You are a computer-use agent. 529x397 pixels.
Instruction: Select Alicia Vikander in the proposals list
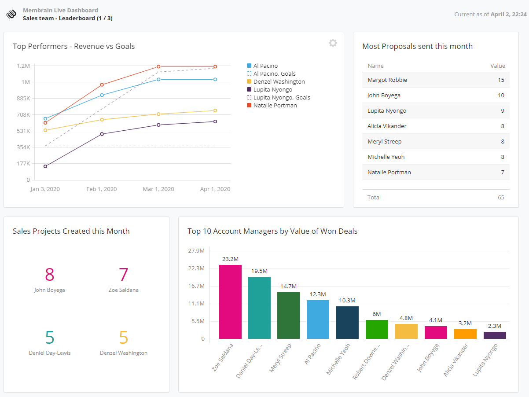pos(387,126)
